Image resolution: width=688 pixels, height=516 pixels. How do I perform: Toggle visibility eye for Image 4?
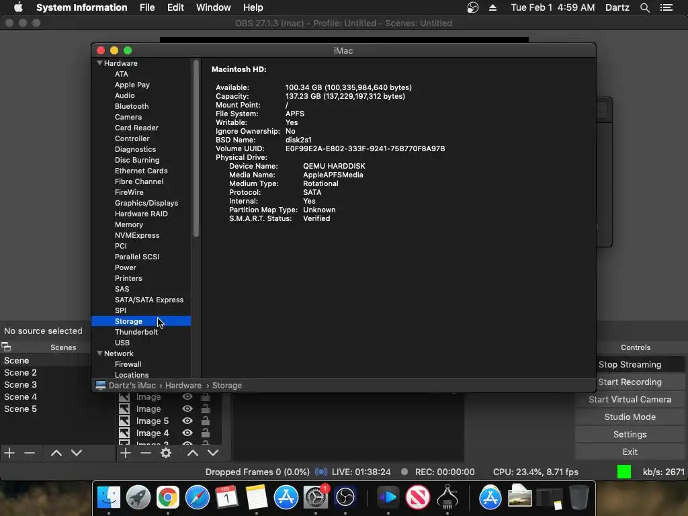tap(187, 433)
